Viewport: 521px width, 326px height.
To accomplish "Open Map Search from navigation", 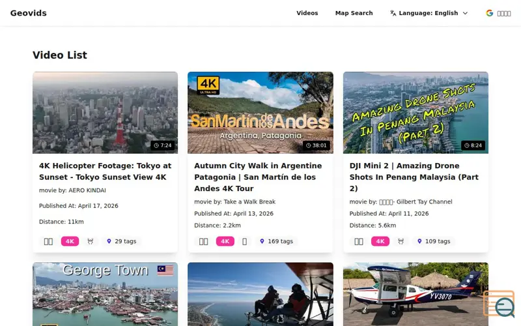I will click(x=354, y=13).
